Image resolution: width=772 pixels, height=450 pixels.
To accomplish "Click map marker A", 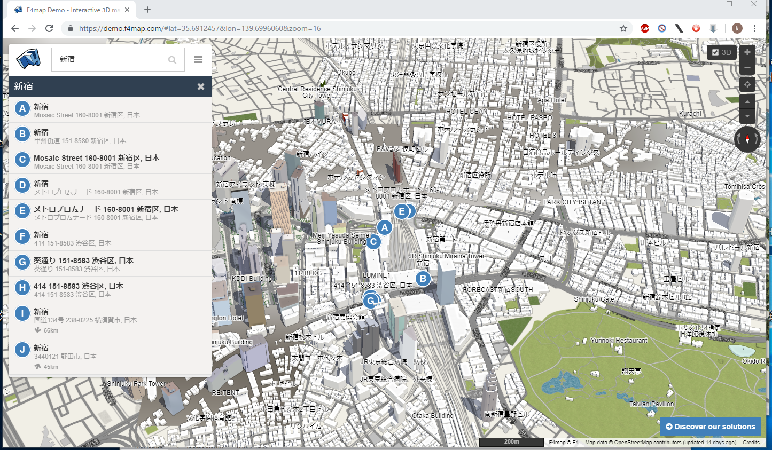I will pyautogui.click(x=384, y=227).
